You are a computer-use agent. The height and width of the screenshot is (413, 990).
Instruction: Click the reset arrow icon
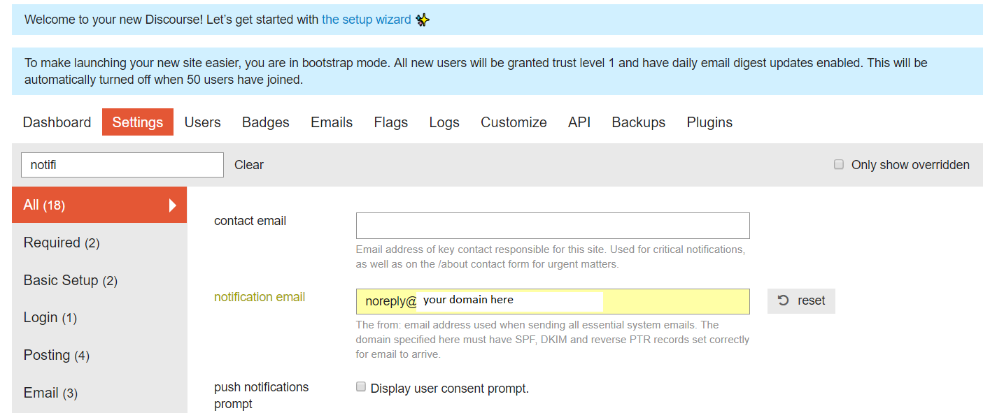click(x=784, y=300)
